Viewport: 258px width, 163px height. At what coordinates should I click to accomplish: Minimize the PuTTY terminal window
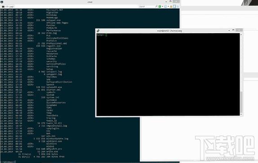point(229,31)
